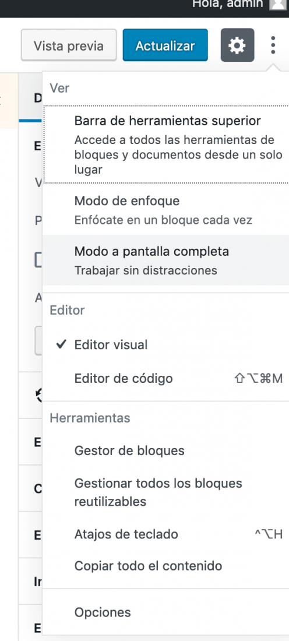Click the partially hidden sidebar input box

point(39,340)
